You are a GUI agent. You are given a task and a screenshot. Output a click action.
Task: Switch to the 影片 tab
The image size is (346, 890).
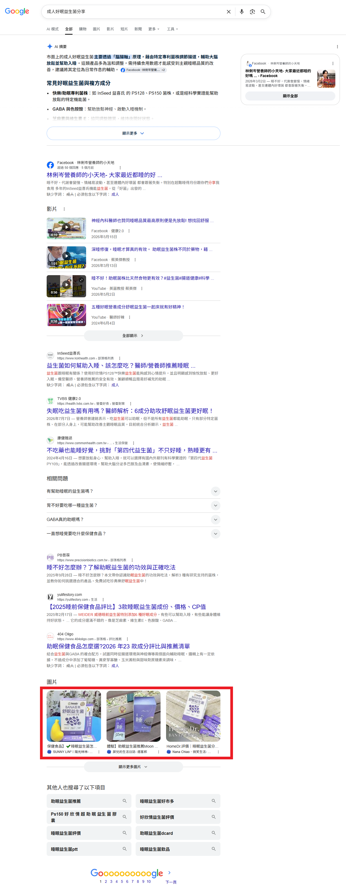pyautogui.click(x=110, y=29)
